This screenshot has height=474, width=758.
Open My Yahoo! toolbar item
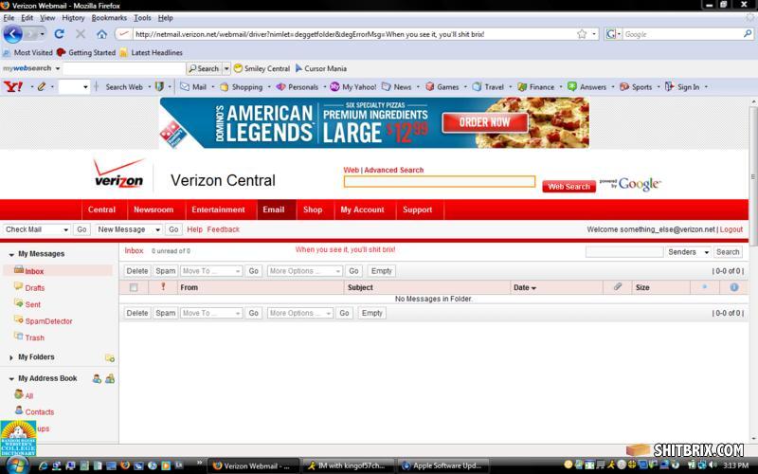coord(352,87)
